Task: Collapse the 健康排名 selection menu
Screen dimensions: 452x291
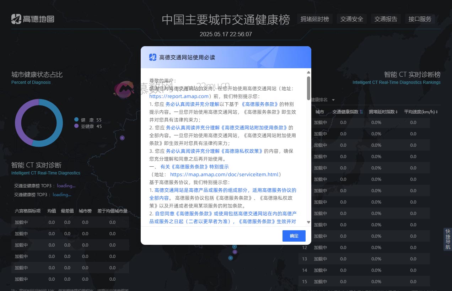Action: [x=333, y=100]
